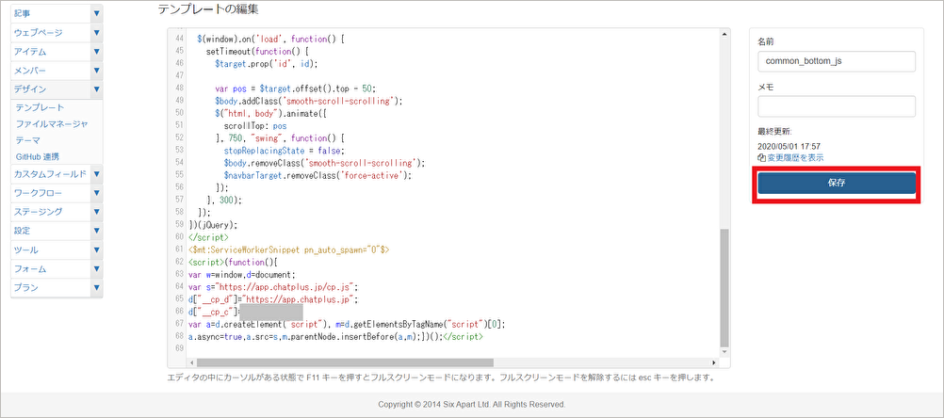944x418 pixels.
Task: Go to GitHub 連携 under デザイン
Action: pyautogui.click(x=38, y=156)
